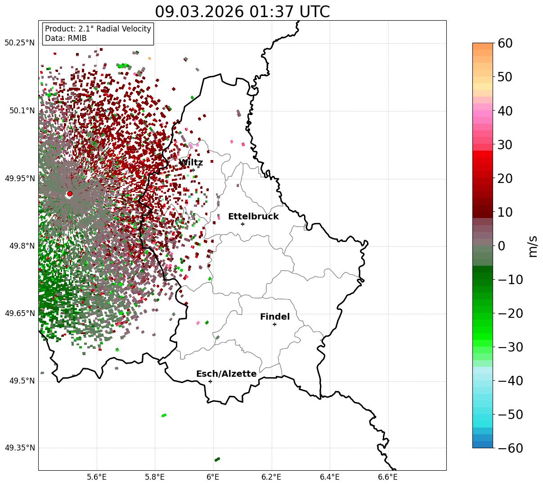This screenshot has width=543, height=486.
Task: Click the Wiltz station cross marker
Action: pyautogui.click(x=193, y=170)
